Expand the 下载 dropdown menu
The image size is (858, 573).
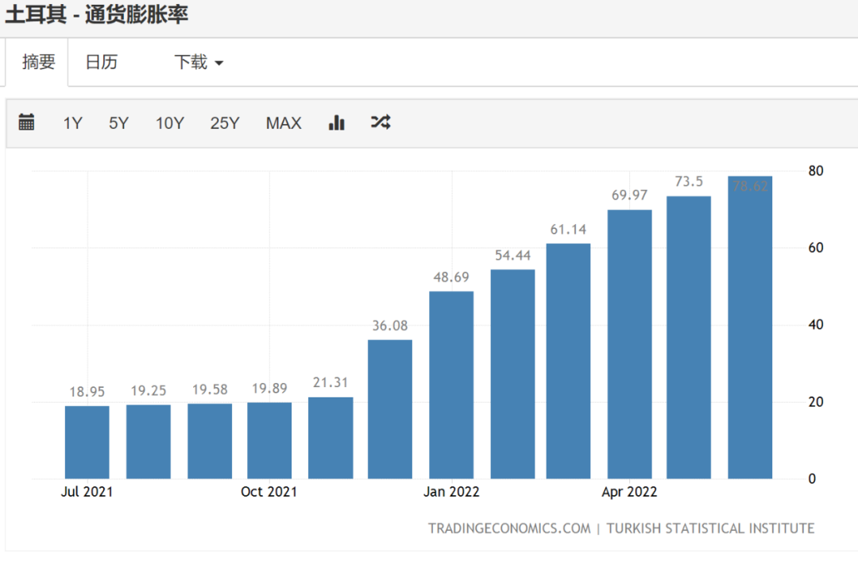tap(199, 62)
